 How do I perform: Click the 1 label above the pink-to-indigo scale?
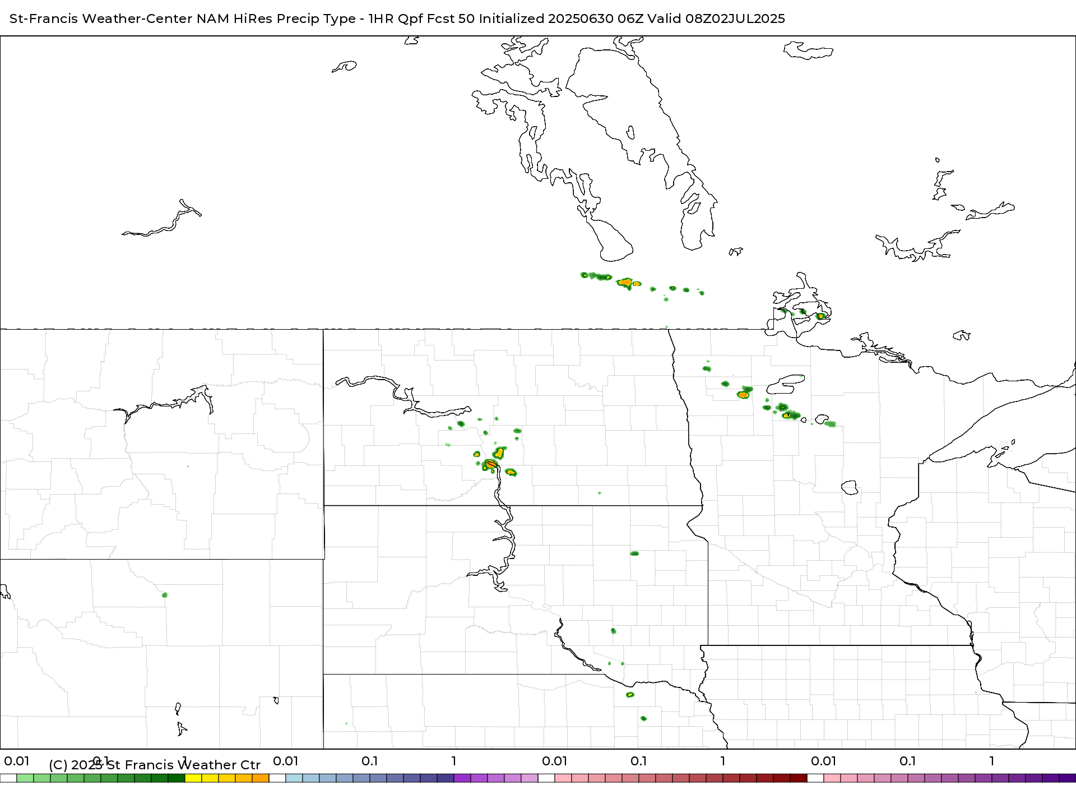(992, 761)
